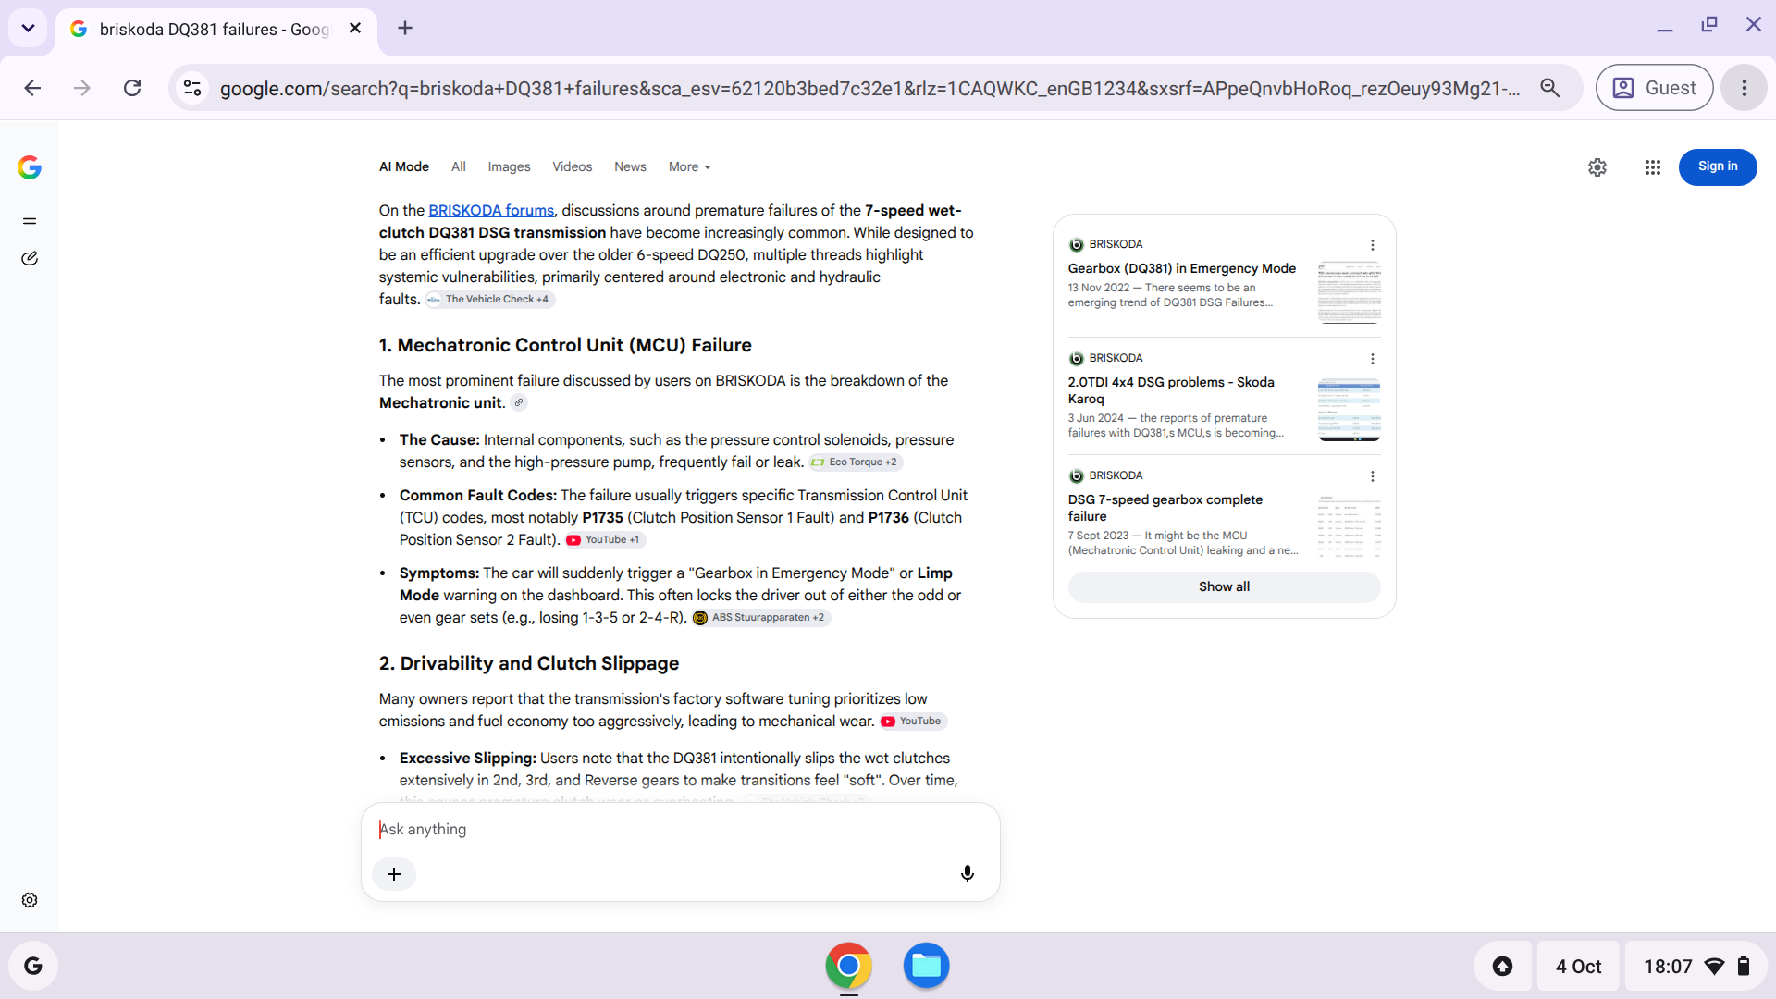
Task: Open new browser tab
Action: pyautogui.click(x=405, y=28)
